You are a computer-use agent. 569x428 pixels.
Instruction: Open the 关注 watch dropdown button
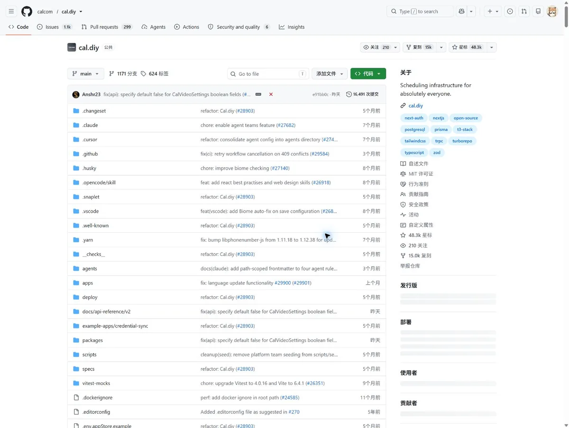pos(380,47)
